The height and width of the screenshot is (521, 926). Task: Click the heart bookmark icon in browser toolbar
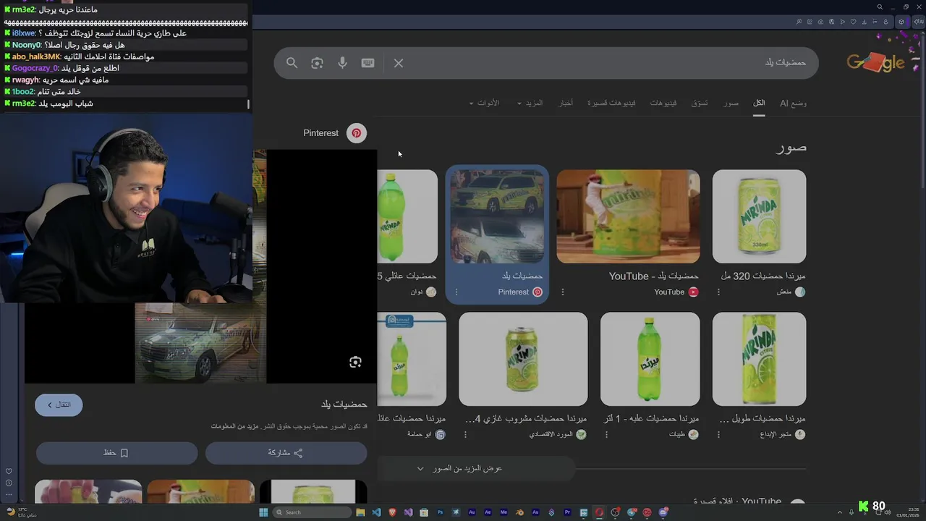tap(853, 22)
